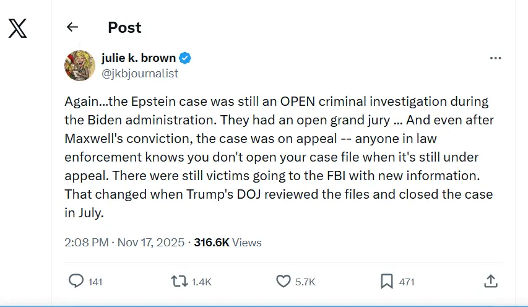Click the share upload arrow icon
528x307 pixels.
(x=490, y=281)
